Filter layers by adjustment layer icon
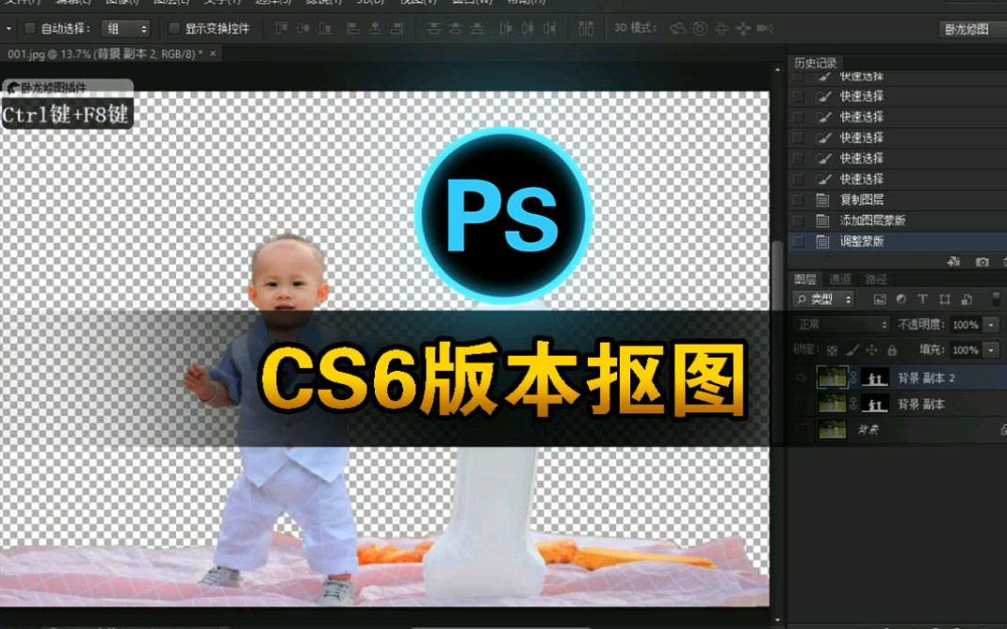 [x=901, y=299]
